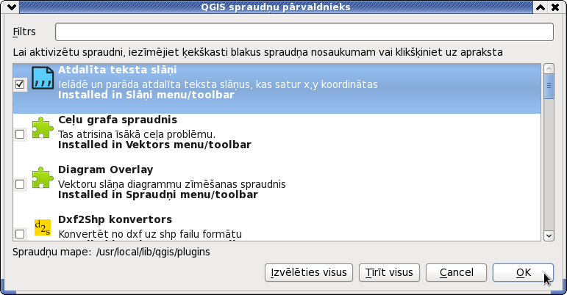Click the Tīrīt visus button
The height and width of the screenshot is (295, 567).
[389, 272]
